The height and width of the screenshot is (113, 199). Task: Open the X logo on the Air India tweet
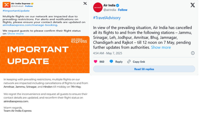(193, 5)
